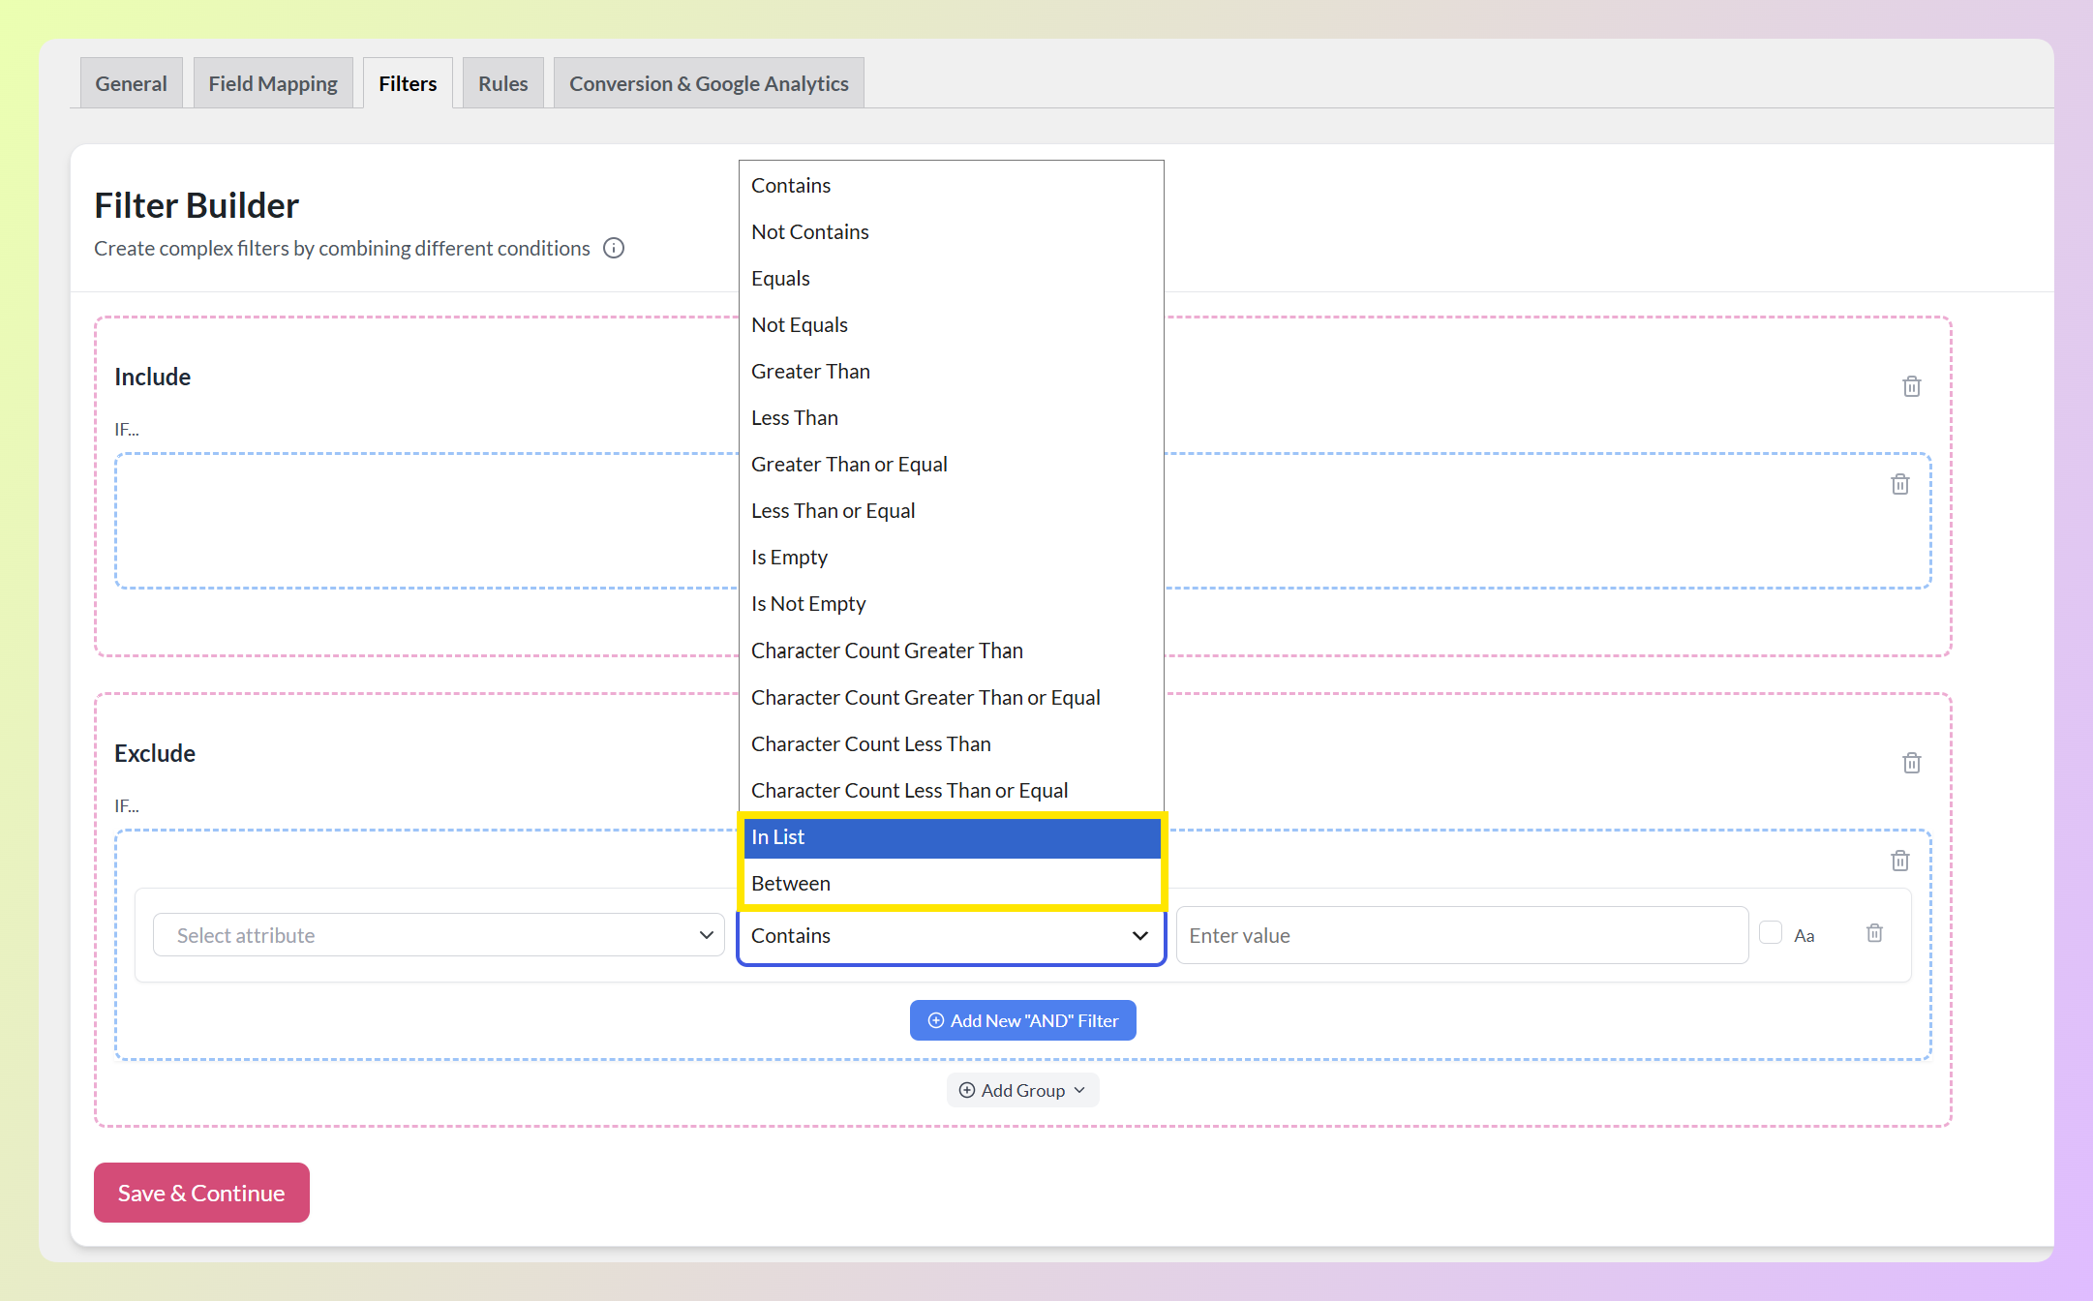Delete the Exclude filter row
Viewport: 2093px width, 1301px height.
pos(1875,933)
